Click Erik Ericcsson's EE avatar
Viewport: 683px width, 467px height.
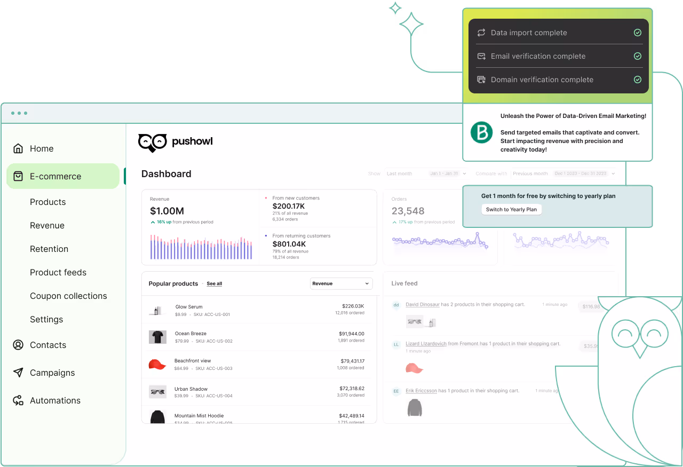396,391
